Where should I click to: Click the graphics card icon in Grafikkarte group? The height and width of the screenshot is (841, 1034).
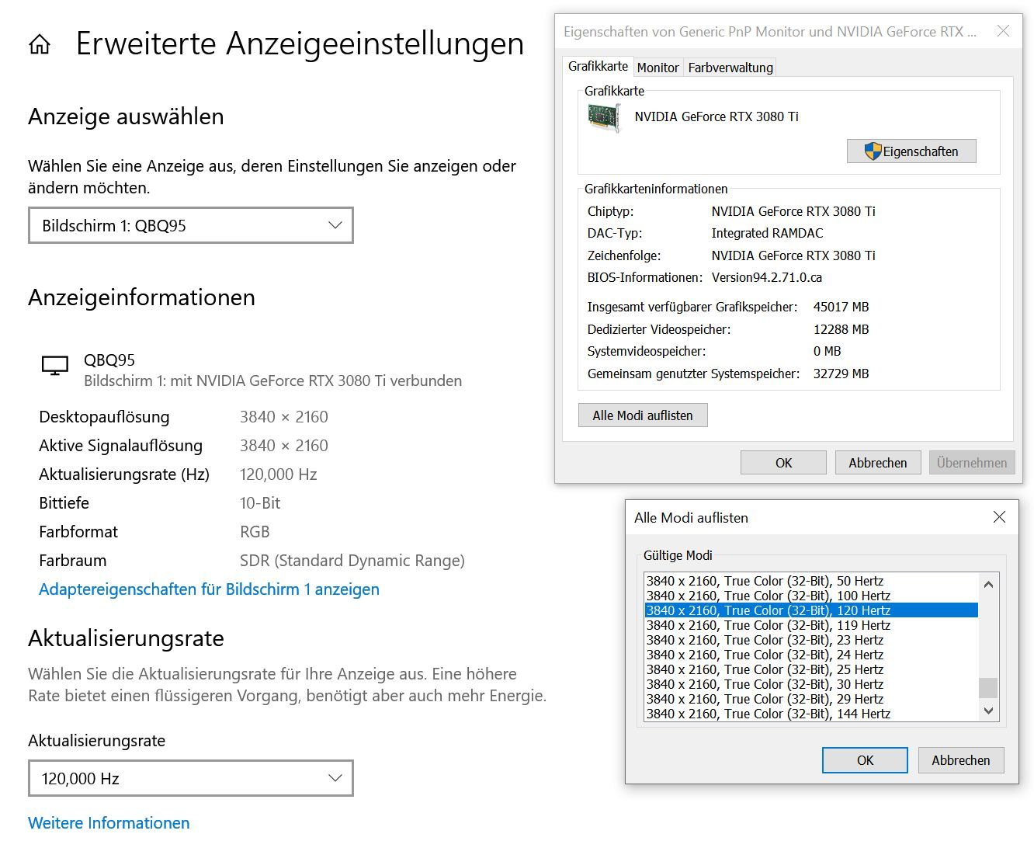(x=604, y=118)
